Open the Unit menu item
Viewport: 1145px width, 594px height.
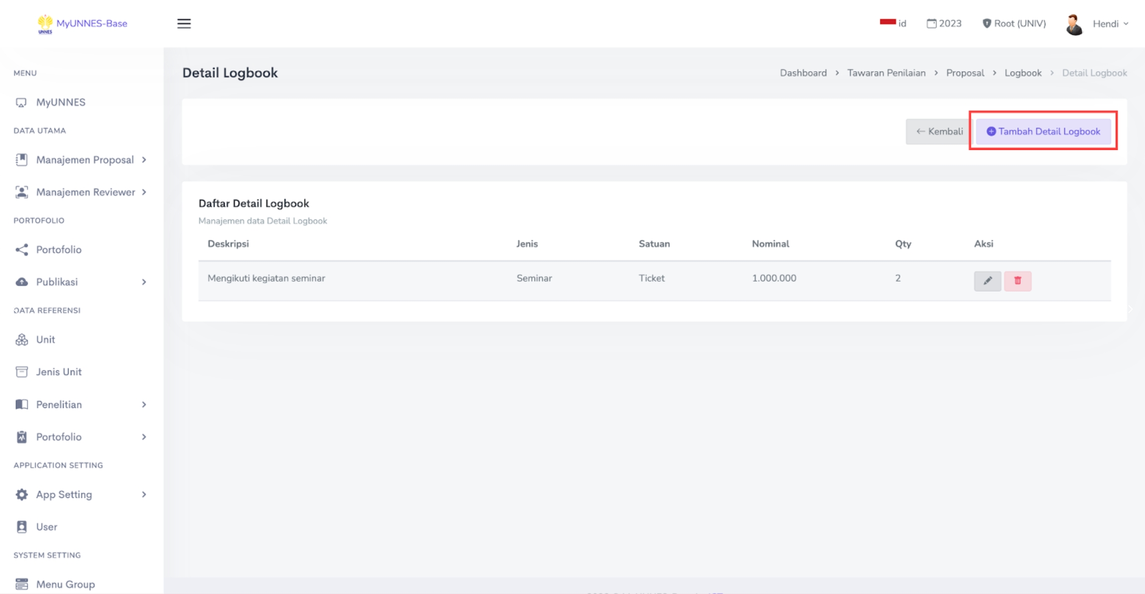tap(45, 339)
